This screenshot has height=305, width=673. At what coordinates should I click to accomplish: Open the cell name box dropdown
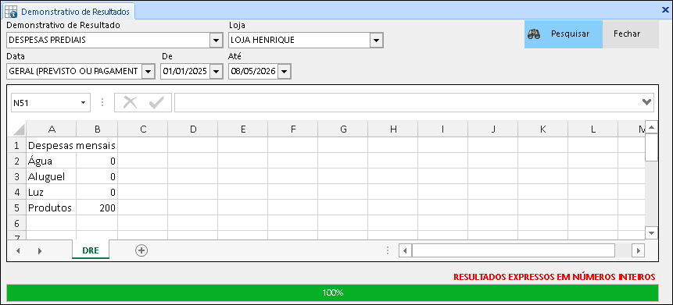[83, 103]
